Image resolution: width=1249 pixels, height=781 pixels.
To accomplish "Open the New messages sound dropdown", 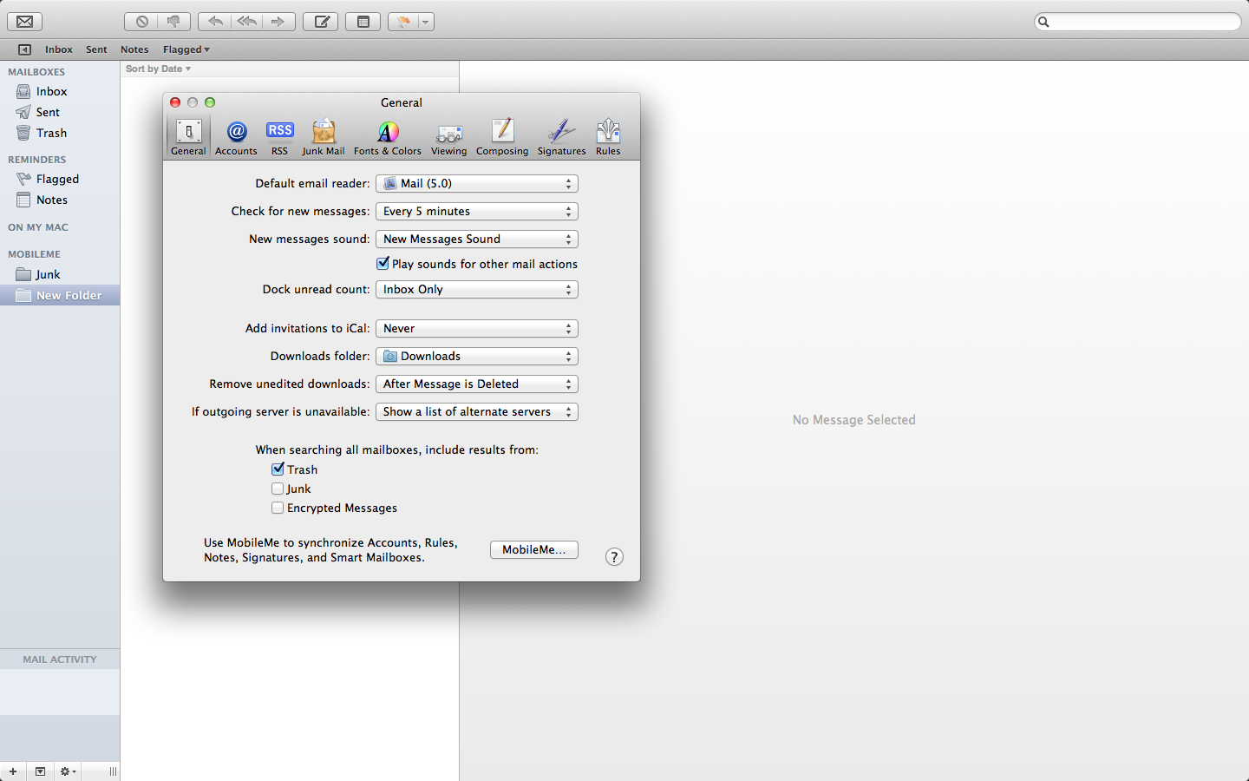I will pos(477,239).
